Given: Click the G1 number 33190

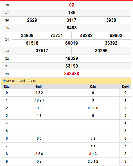Looking at the screenshot, I should point(72,66).
